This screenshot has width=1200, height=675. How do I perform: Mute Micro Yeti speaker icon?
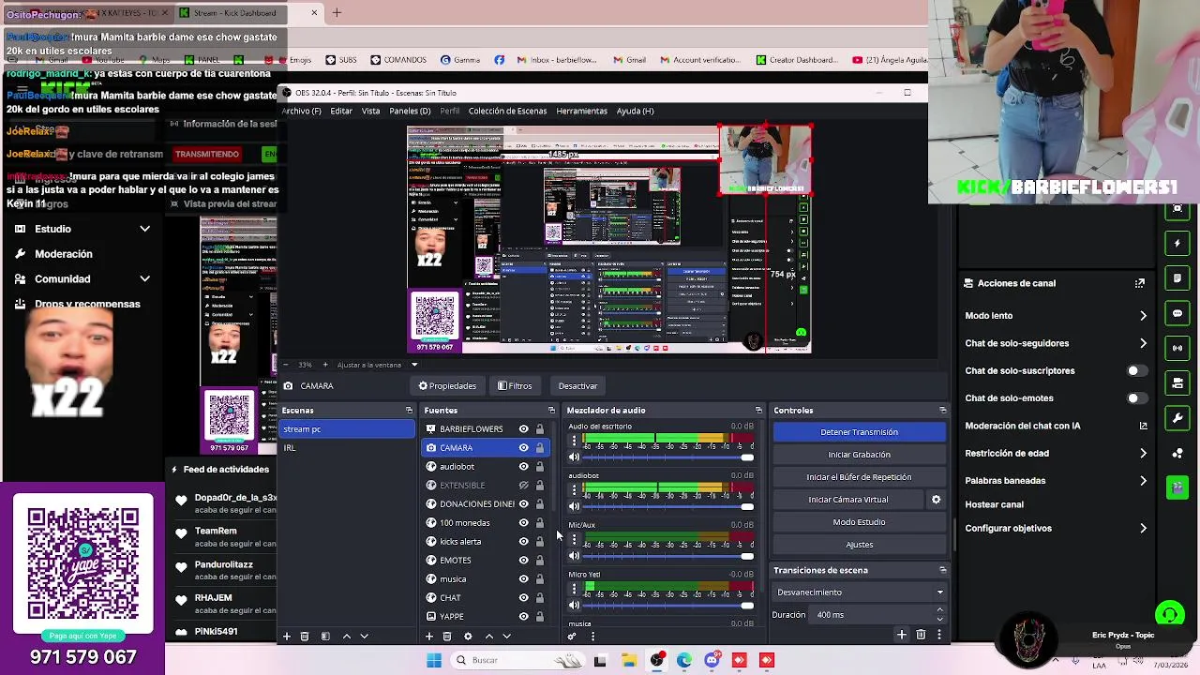click(574, 606)
